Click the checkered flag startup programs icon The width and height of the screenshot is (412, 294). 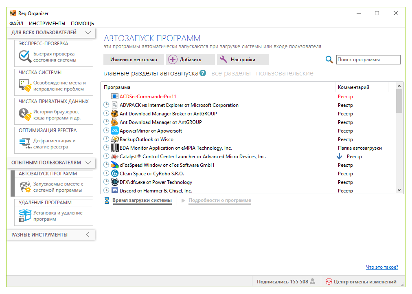point(25,187)
